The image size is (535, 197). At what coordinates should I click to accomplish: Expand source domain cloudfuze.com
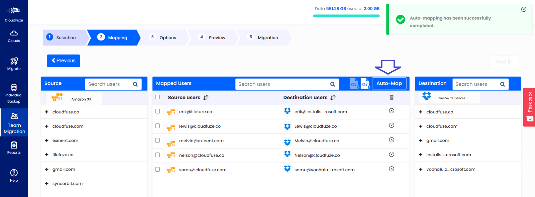point(47,126)
